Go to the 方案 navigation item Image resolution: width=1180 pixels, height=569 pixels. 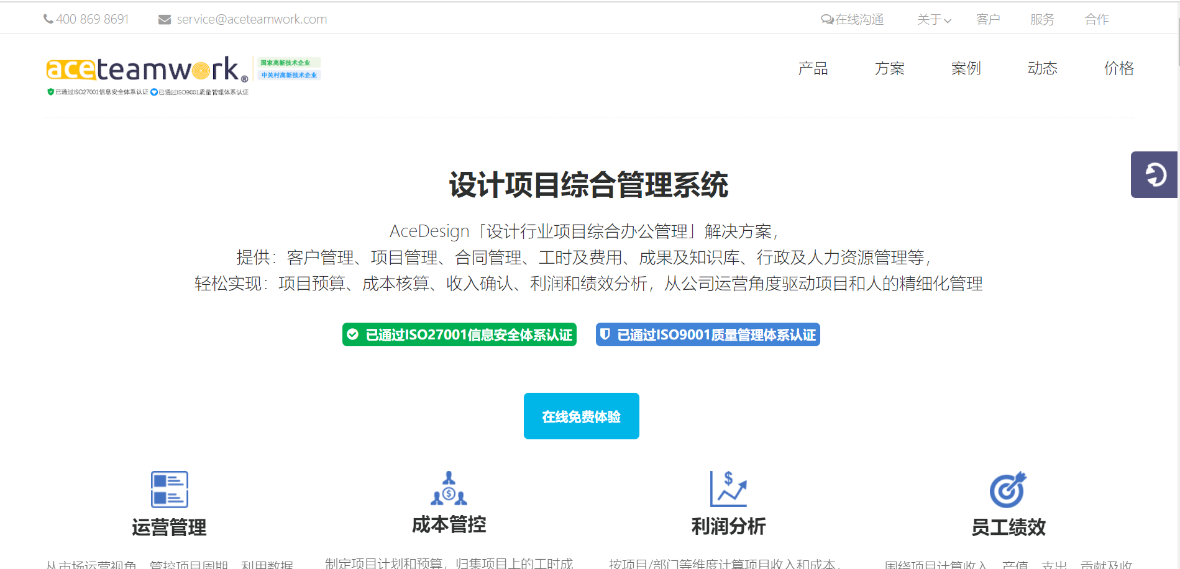tap(890, 68)
